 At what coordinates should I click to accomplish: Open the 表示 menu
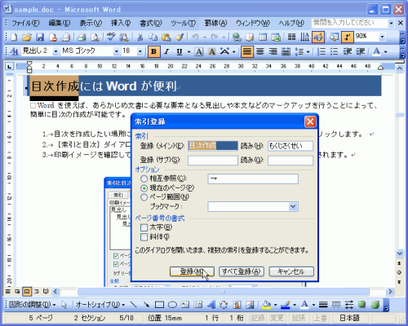click(91, 24)
